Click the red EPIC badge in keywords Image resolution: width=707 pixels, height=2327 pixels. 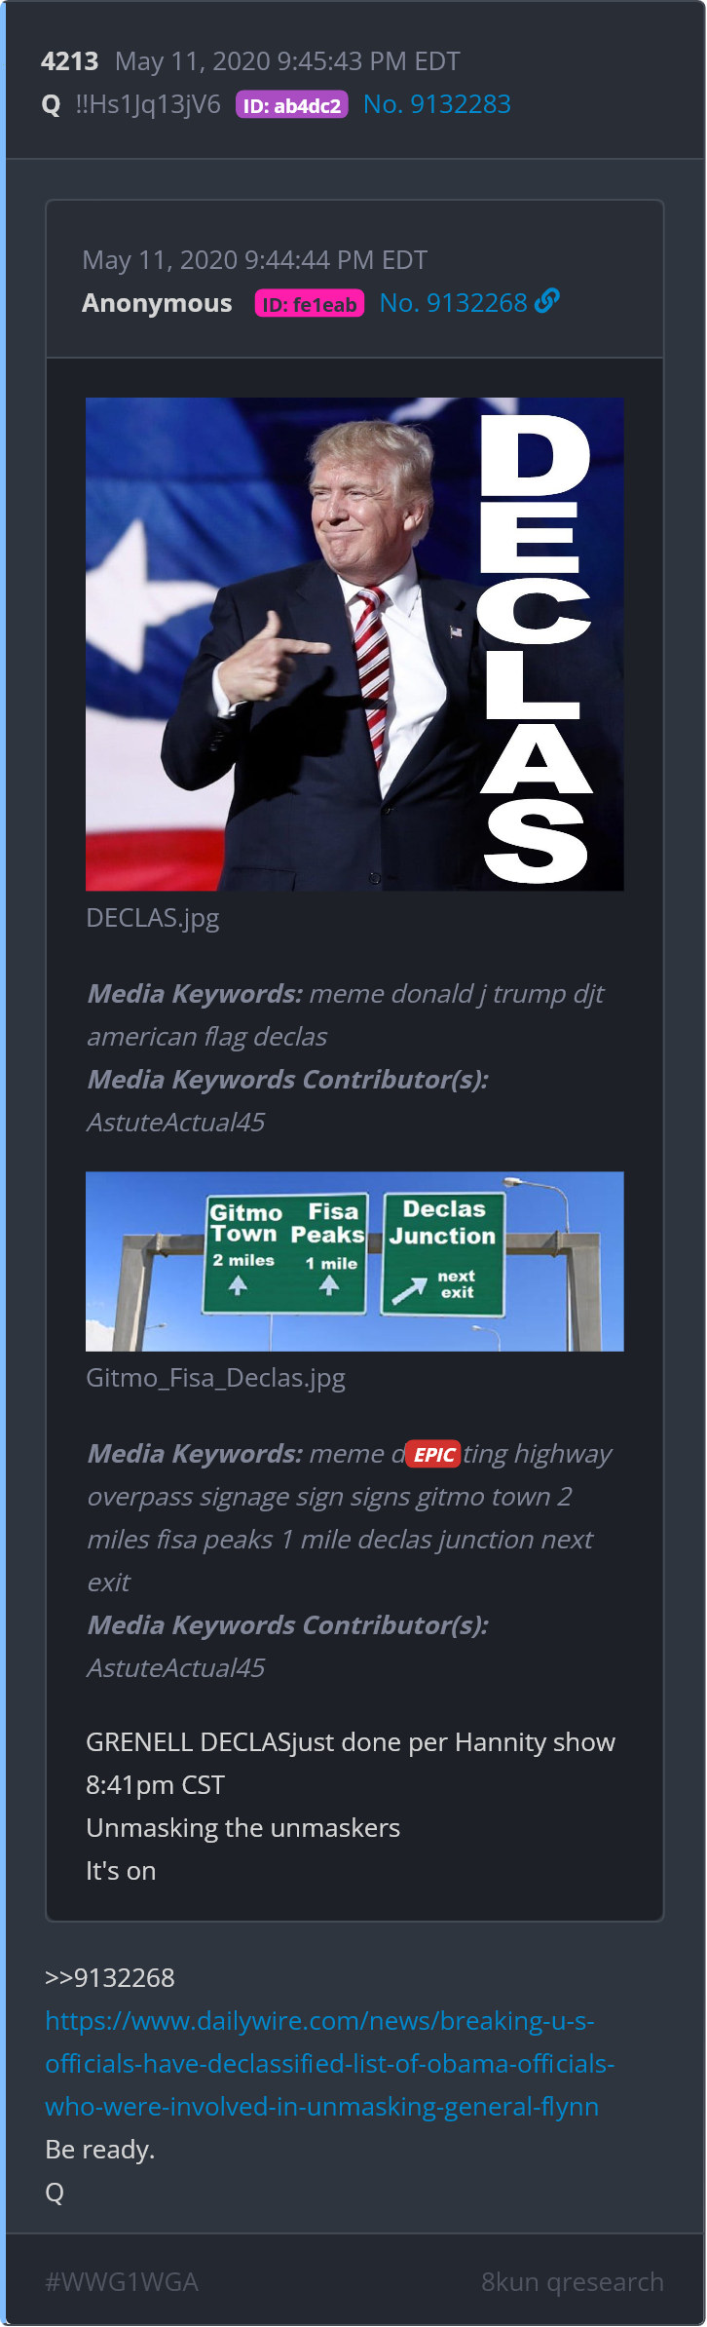pos(432,1454)
